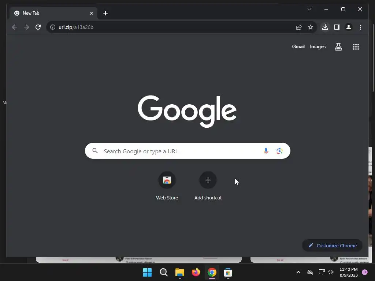This screenshot has width=375, height=281.
Task: Open the Chrome profile icon
Action: (x=349, y=27)
